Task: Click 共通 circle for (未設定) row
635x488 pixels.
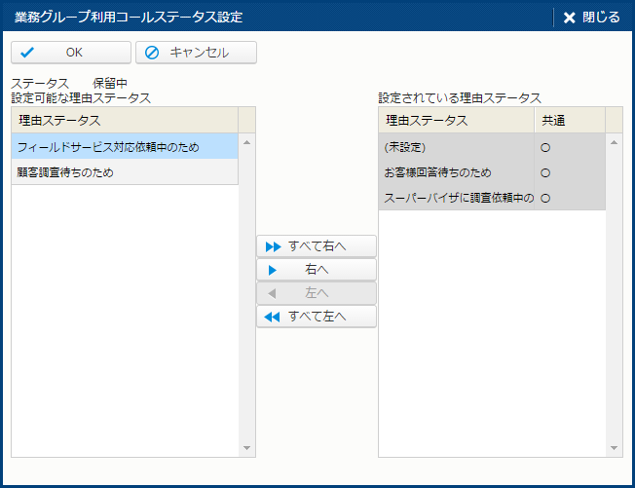Action: pyautogui.click(x=545, y=147)
